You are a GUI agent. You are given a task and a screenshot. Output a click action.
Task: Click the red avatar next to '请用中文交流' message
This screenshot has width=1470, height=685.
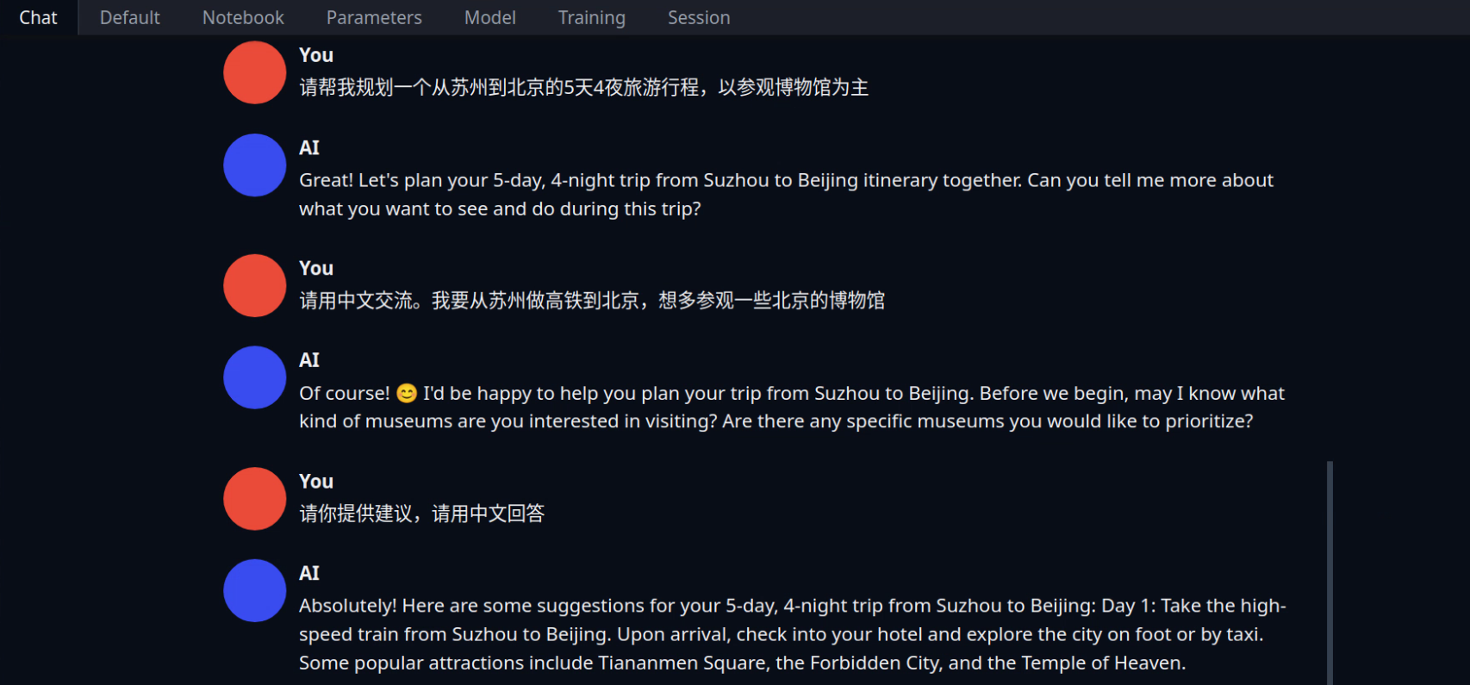click(x=255, y=286)
